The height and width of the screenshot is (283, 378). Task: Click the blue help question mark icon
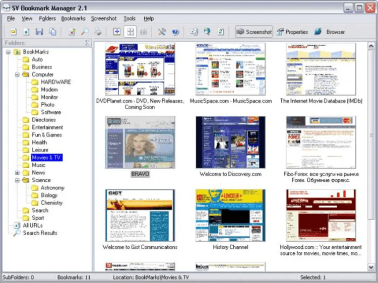pos(175,32)
